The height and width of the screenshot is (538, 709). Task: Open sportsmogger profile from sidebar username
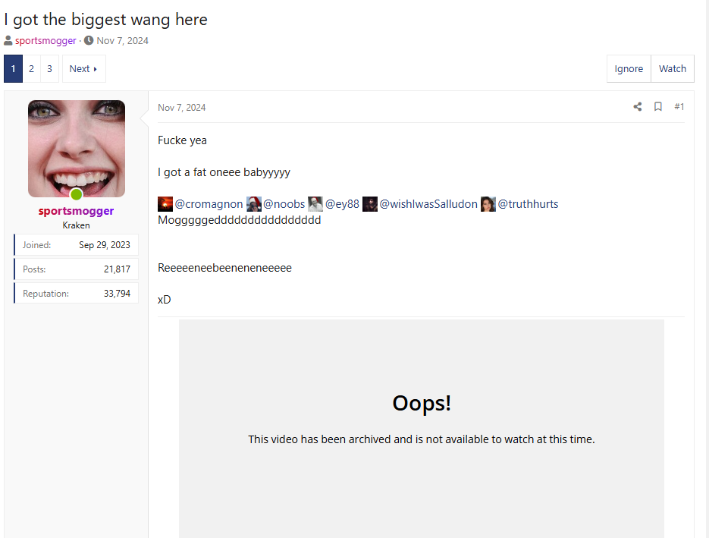click(x=76, y=211)
